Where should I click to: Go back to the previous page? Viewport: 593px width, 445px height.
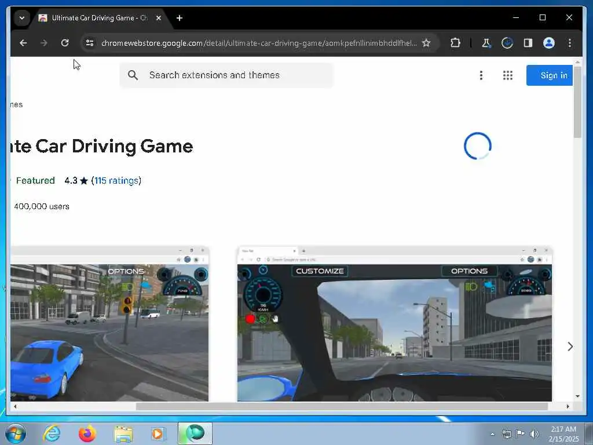pyautogui.click(x=23, y=43)
